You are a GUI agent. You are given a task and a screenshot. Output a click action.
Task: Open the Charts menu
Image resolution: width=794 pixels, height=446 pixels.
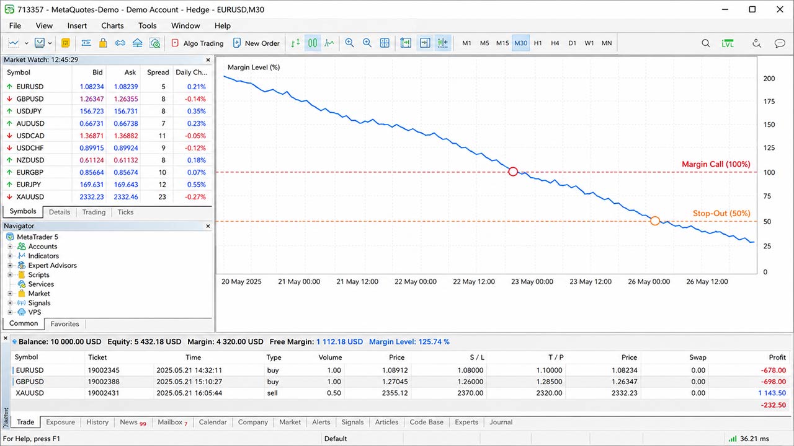click(x=112, y=25)
